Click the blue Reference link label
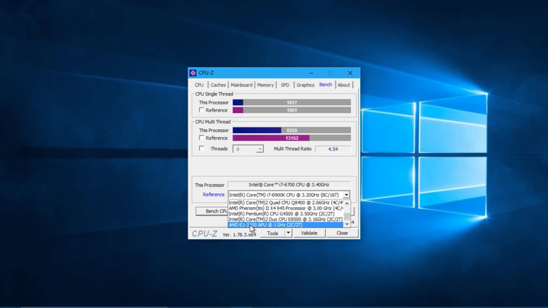 214,195
